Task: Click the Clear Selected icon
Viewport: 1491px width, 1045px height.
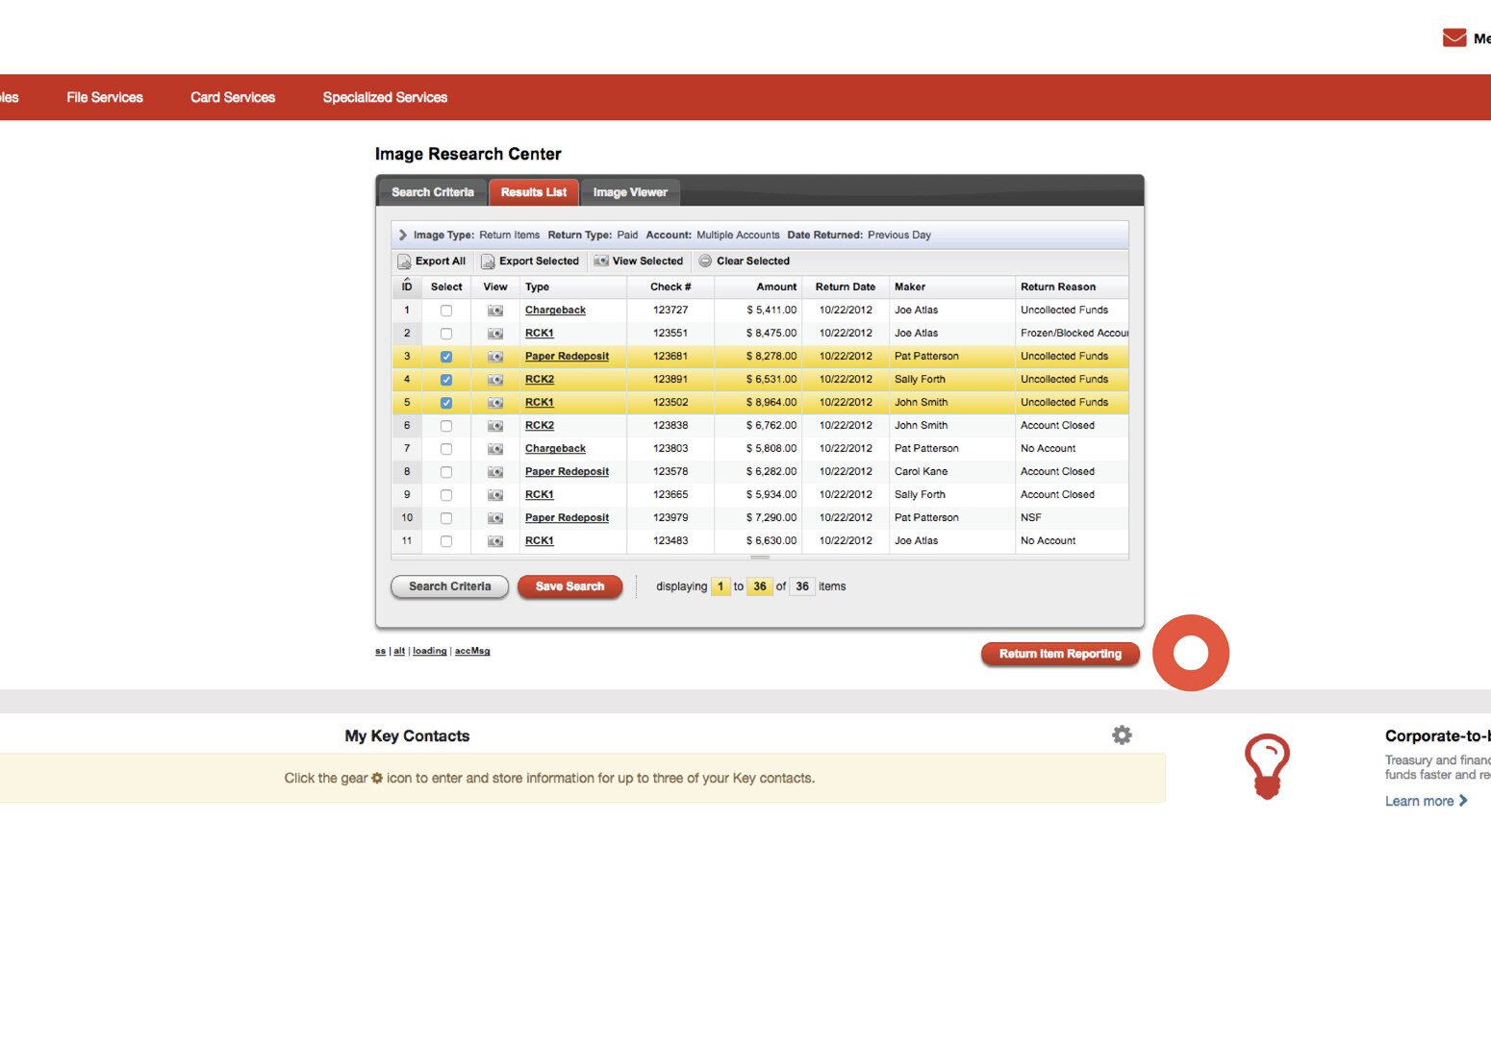Action: point(705,261)
